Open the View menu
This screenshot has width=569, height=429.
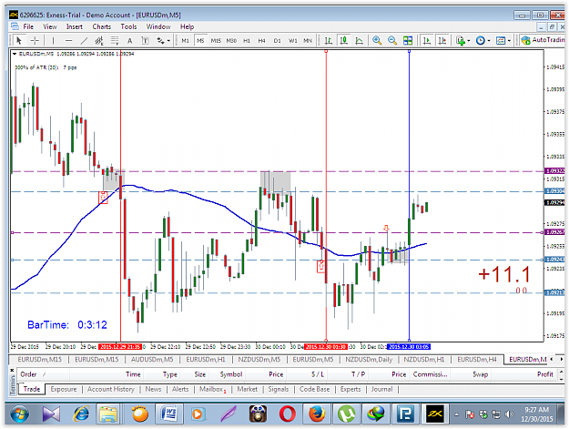[50, 26]
